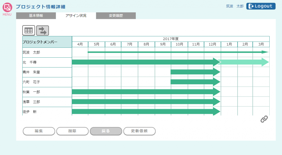Viewport: 282px width, 155px height.
Task: Click the 10月 month column header
Action: point(179,44)
